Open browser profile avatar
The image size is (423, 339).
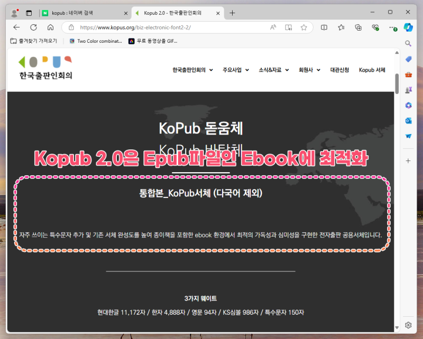(15, 13)
